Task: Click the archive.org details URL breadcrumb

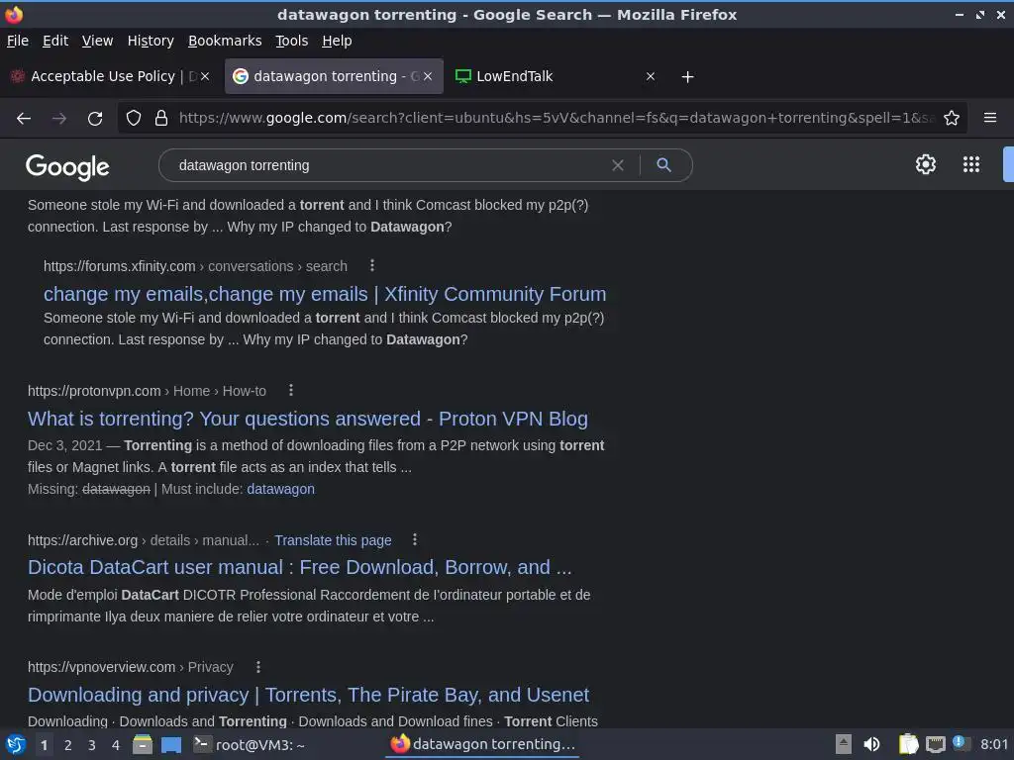Action: click(x=144, y=540)
